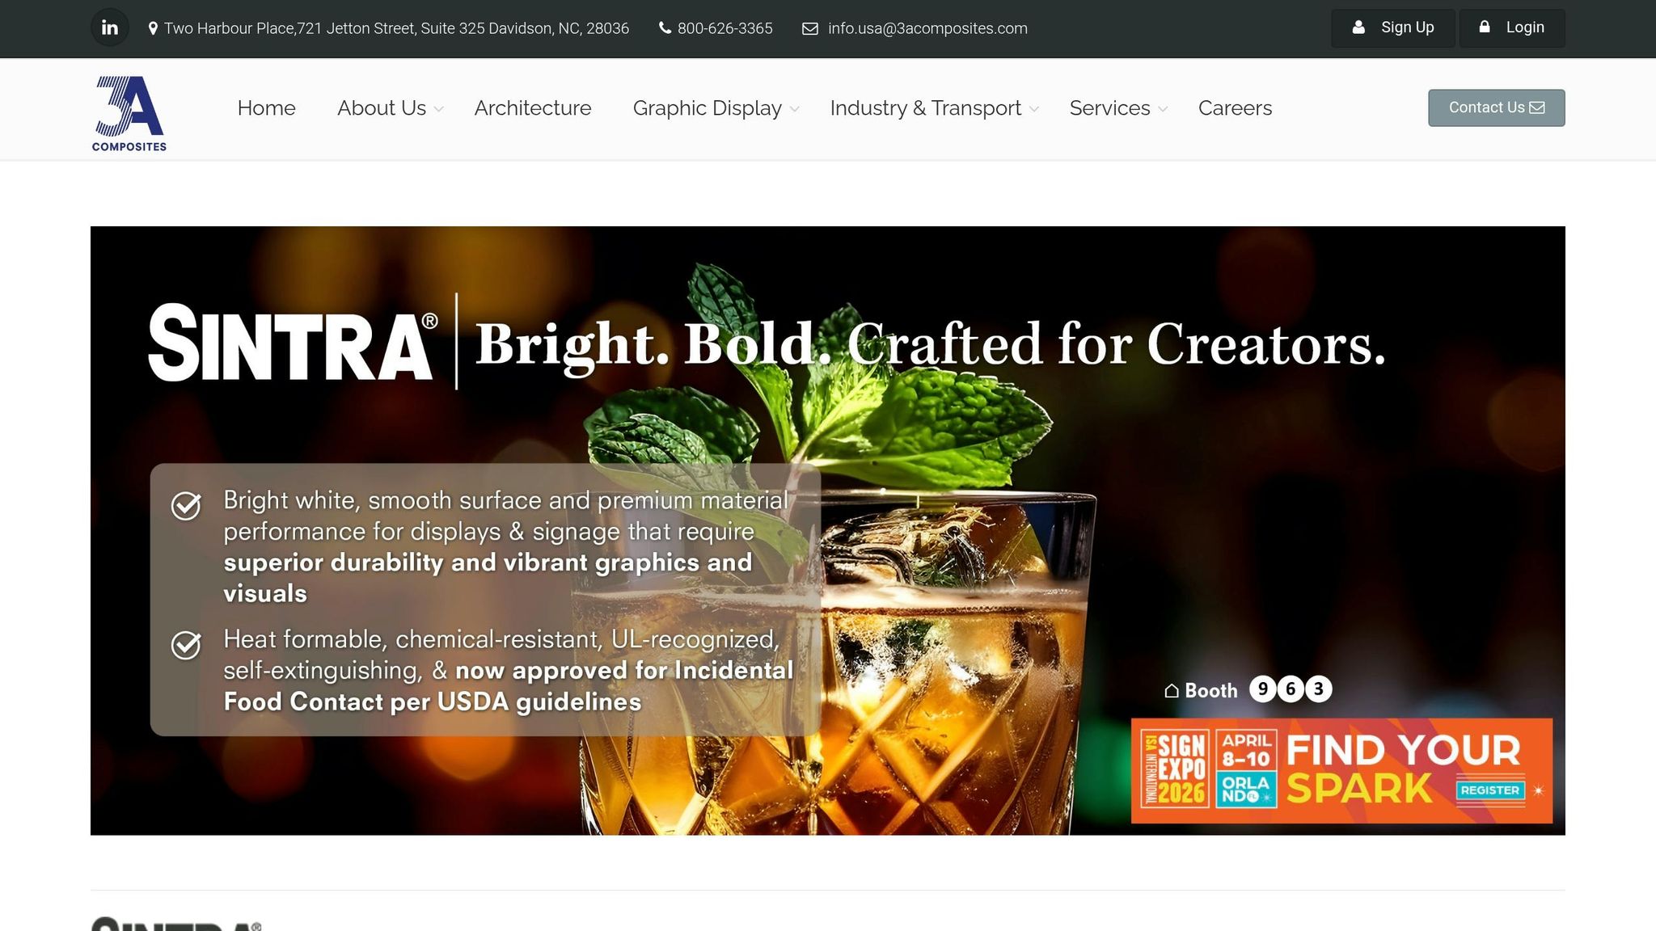Click the map pin location icon

tap(153, 28)
